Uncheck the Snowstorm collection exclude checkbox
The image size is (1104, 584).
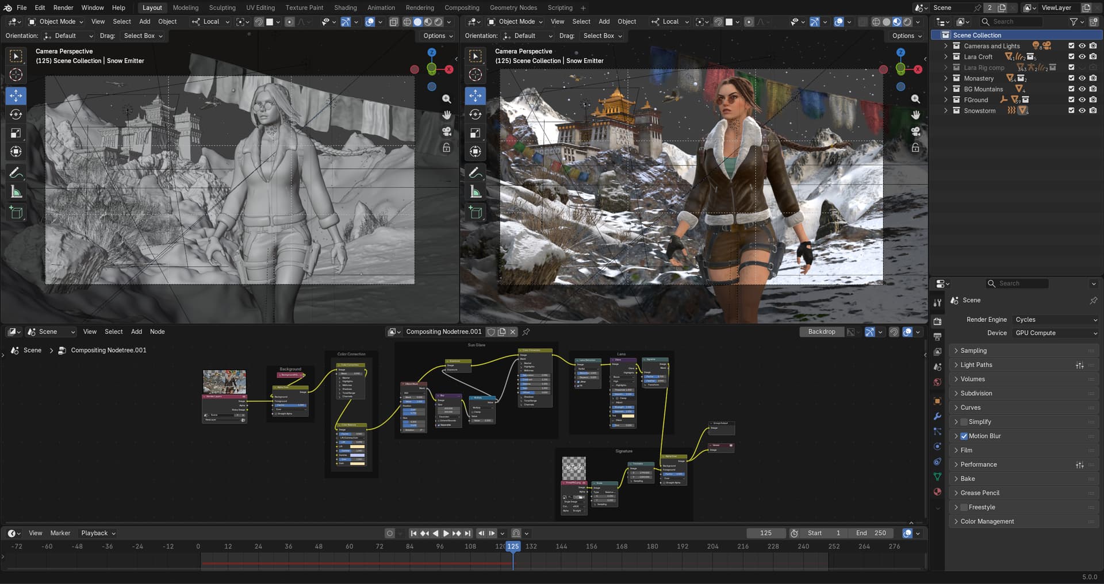coord(1071,111)
